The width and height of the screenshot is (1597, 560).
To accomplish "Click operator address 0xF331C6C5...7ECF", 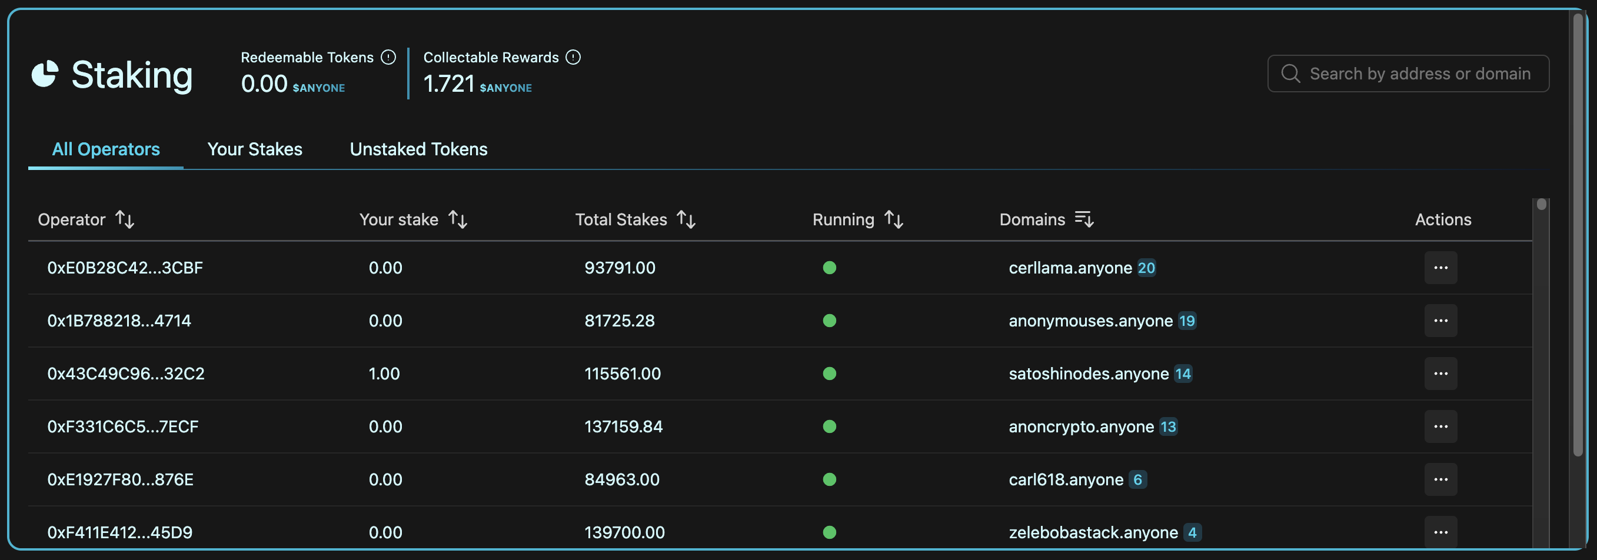I will [x=123, y=427].
